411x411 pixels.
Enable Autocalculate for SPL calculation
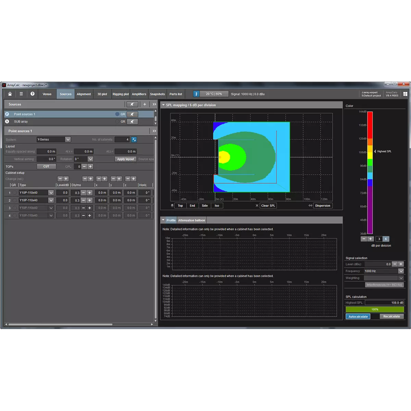358,316
